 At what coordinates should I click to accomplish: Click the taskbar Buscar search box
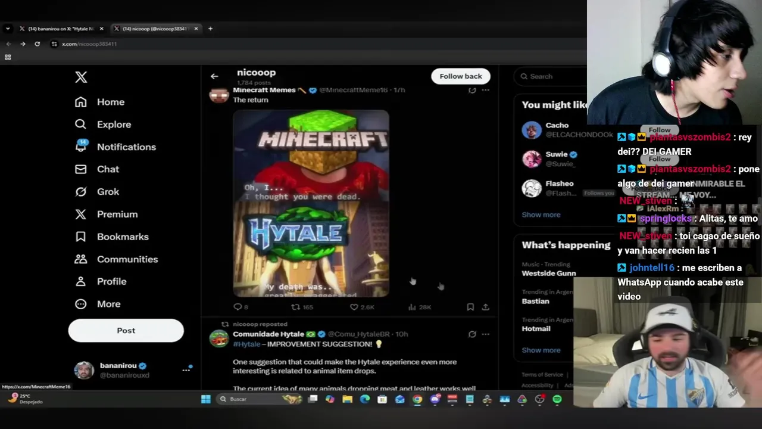pyautogui.click(x=259, y=399)
